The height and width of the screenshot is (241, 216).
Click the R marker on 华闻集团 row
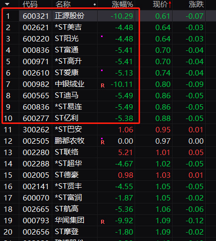[103, 222]
